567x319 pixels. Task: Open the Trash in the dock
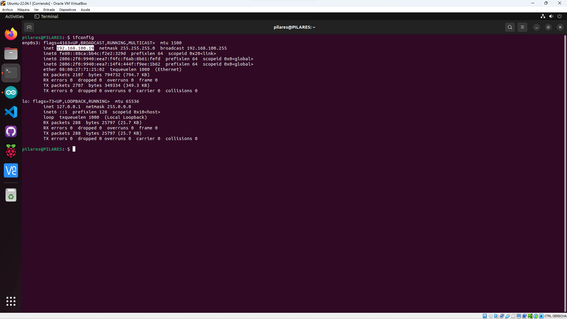click(11, 195)
